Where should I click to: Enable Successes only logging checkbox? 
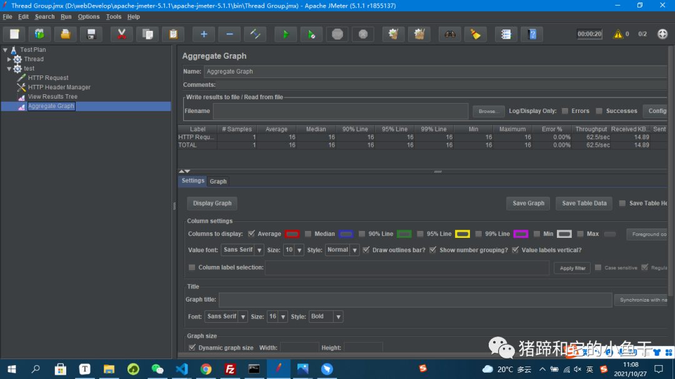click(x=599, y=111)
